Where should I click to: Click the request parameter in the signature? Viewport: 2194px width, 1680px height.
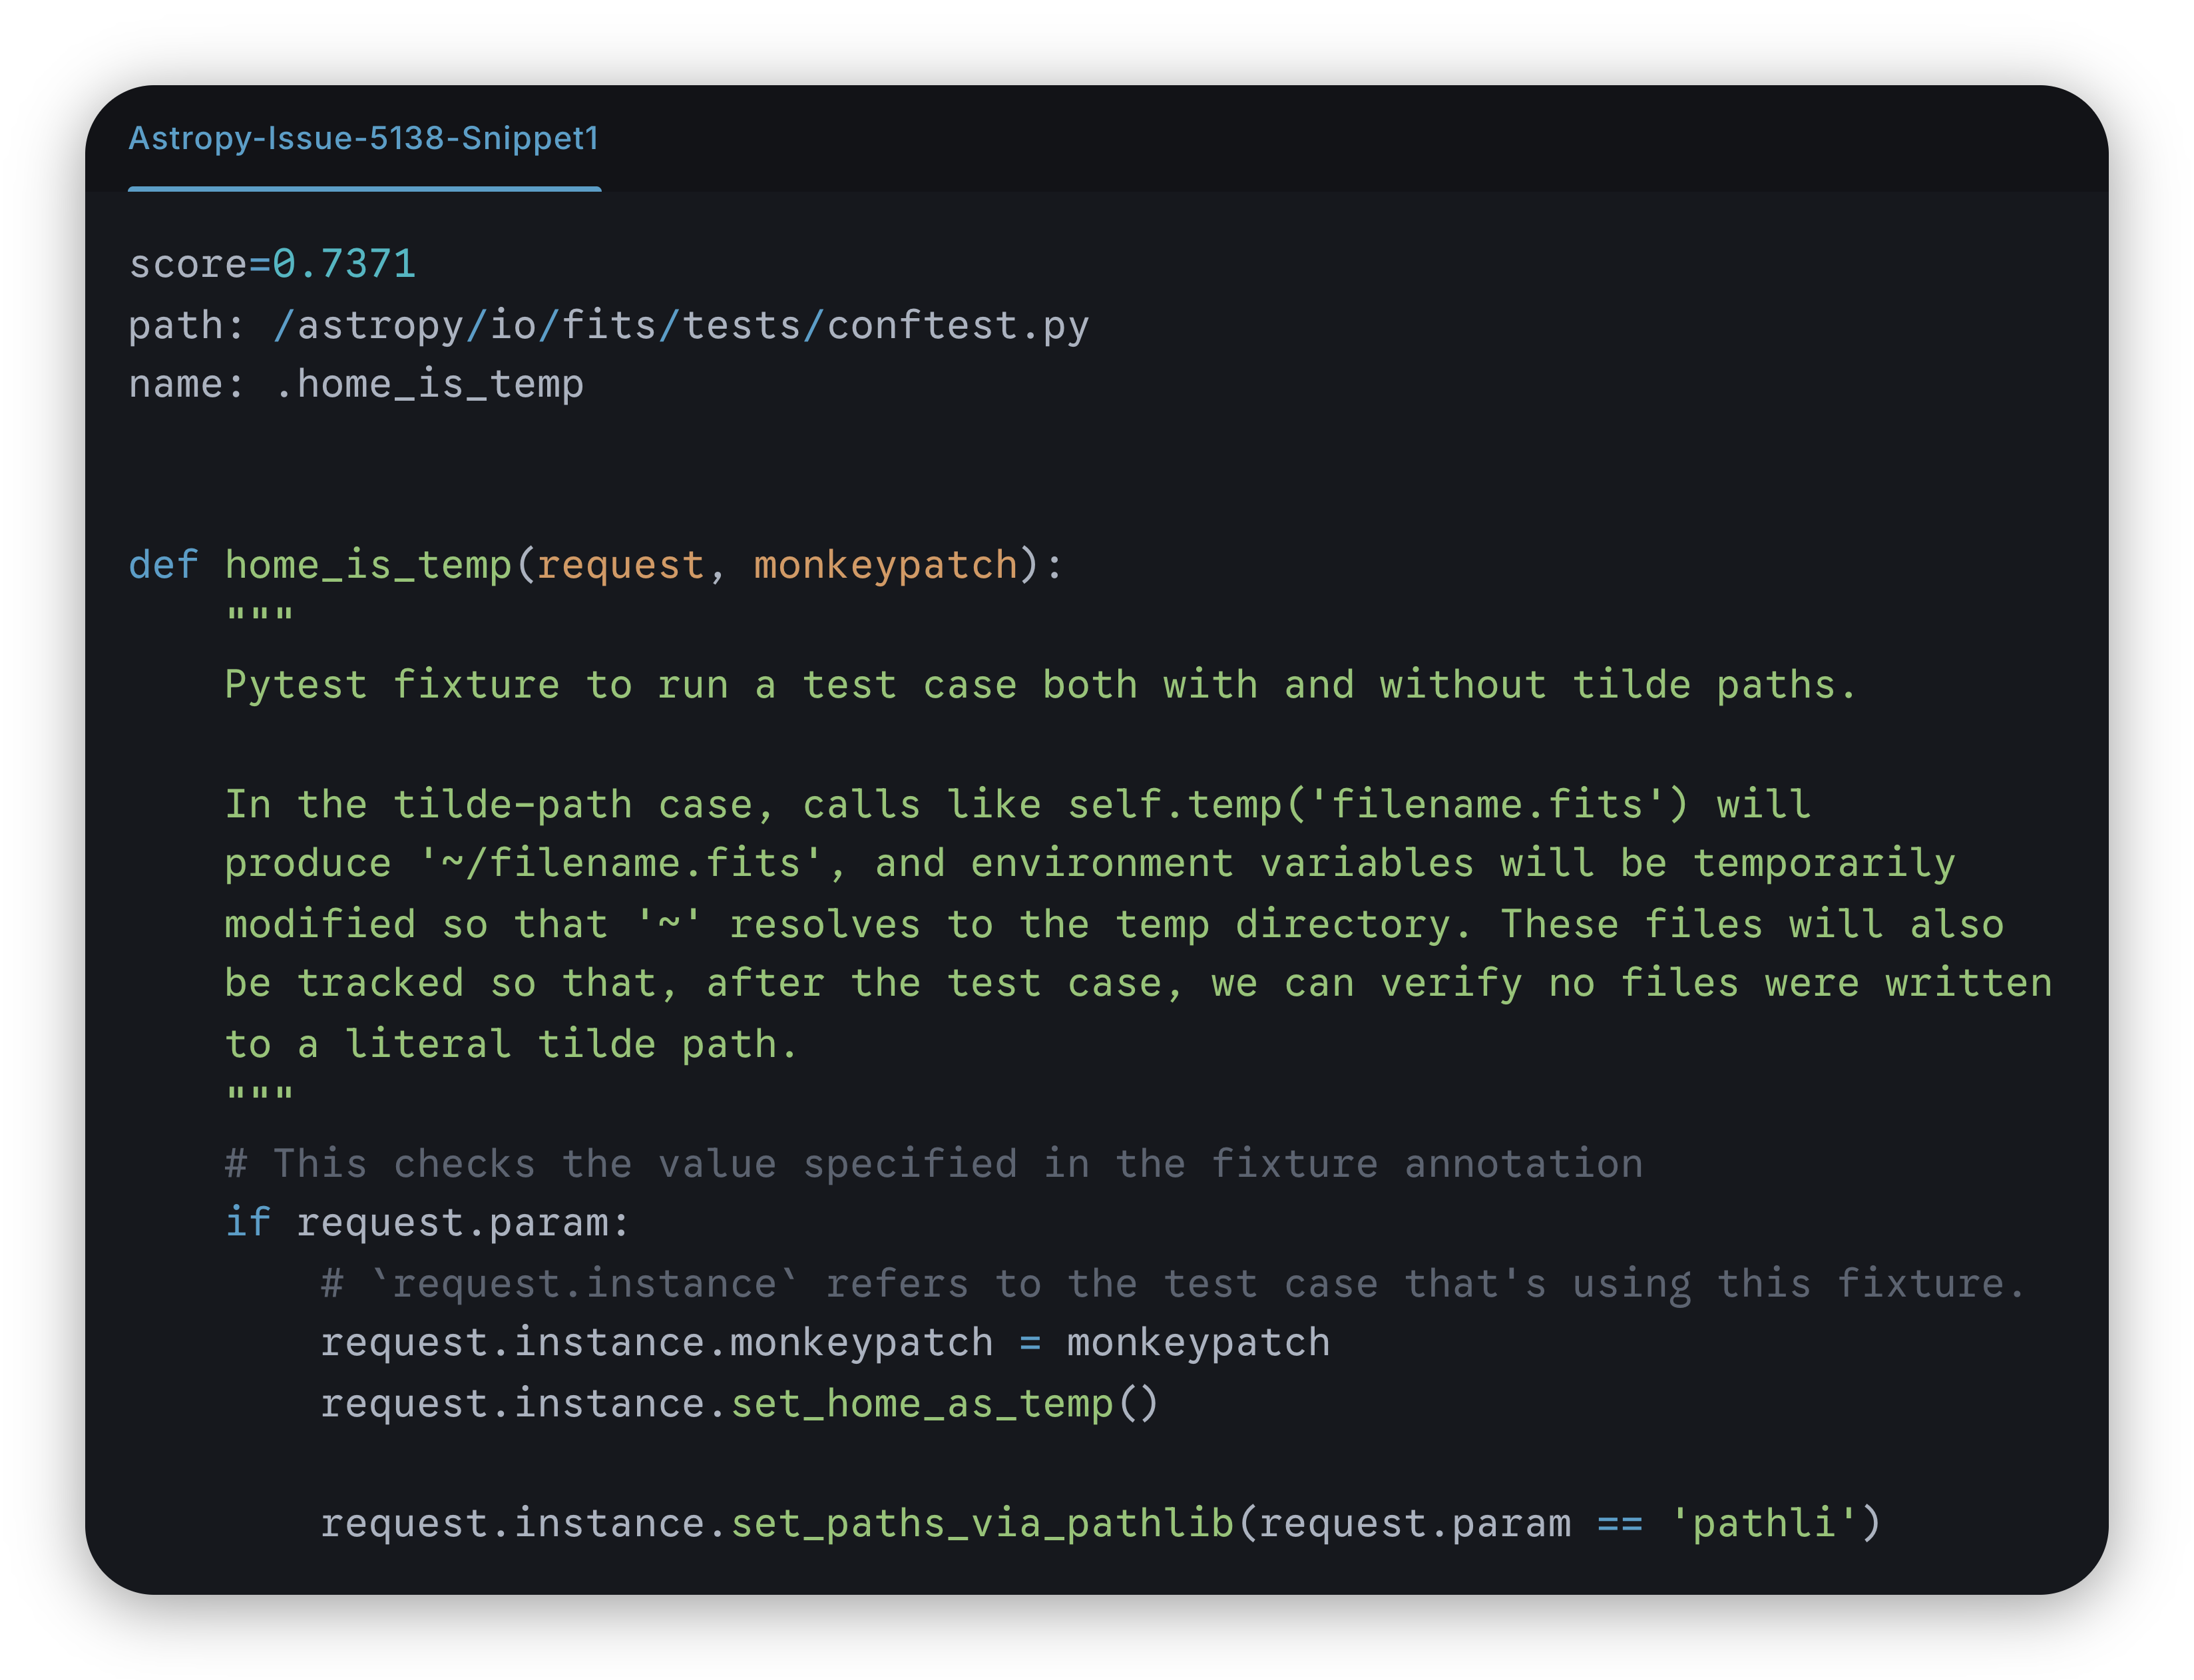click(x=620, y=565)
